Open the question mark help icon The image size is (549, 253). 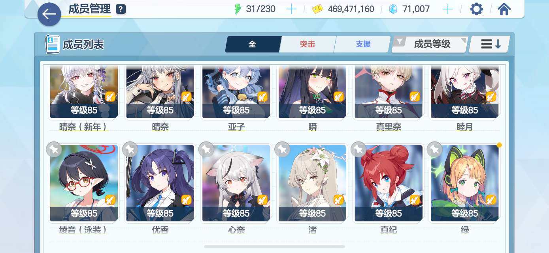pyautogui.click(x=121, y=9)
